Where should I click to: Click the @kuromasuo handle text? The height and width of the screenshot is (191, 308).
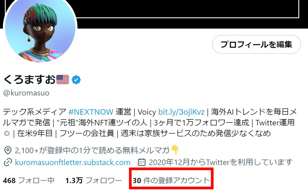coord(26,93)
